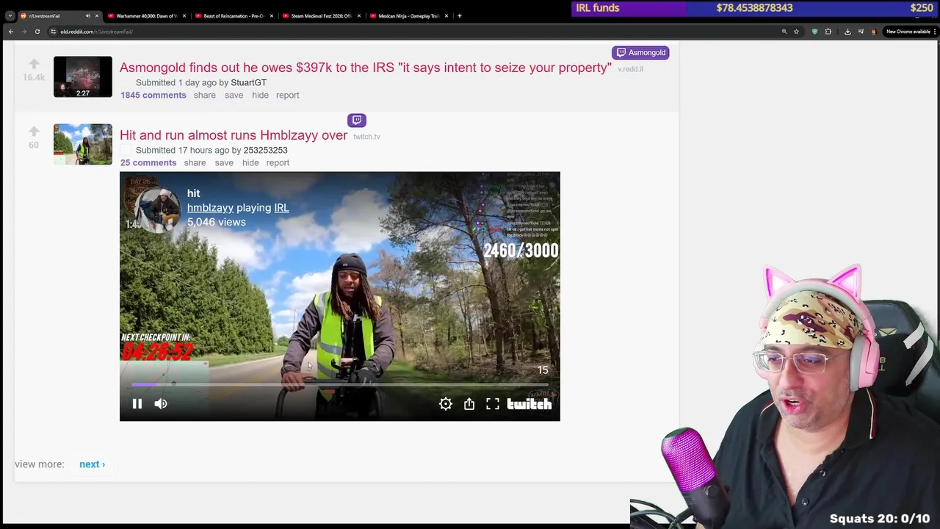This screenshot has height=529, width=940.
Task: Report the Asmongold IRS post
Action: coord(287,95)
